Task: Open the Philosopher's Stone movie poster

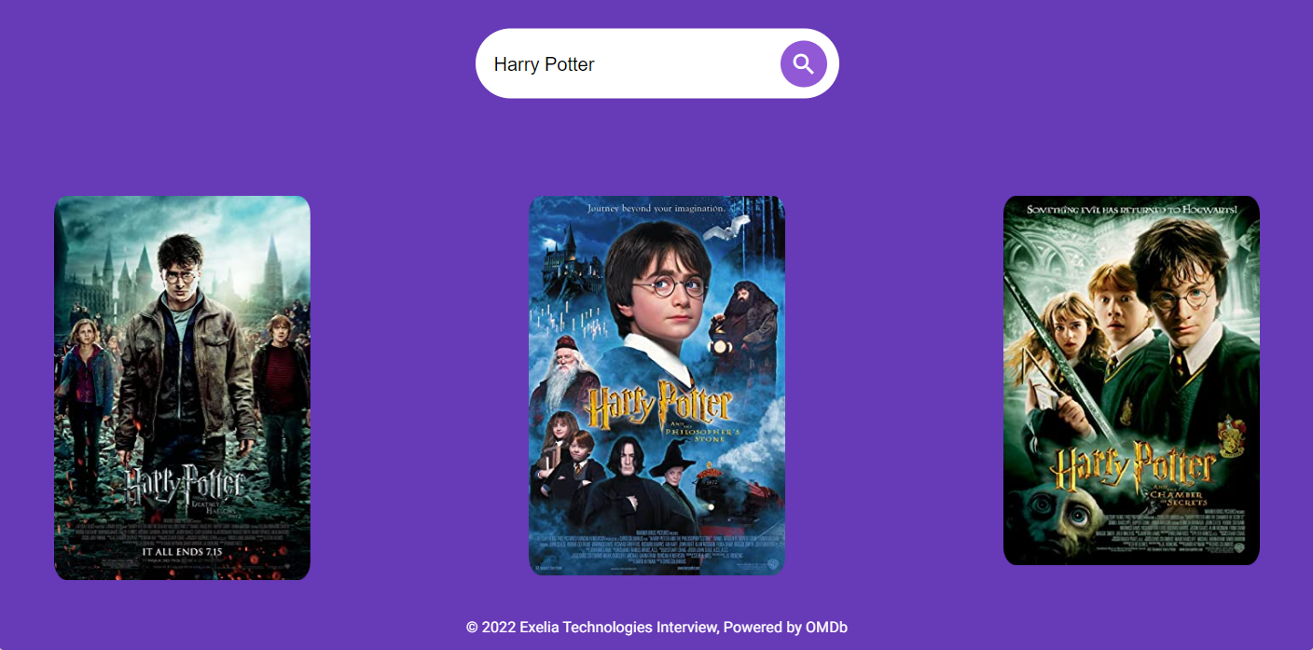Action: tap(656, 385)
